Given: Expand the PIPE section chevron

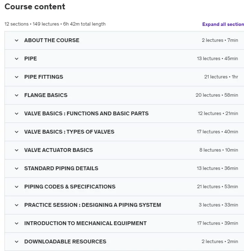Looking at the screenshot, I should pyautogui.click(x=17, y=59).
